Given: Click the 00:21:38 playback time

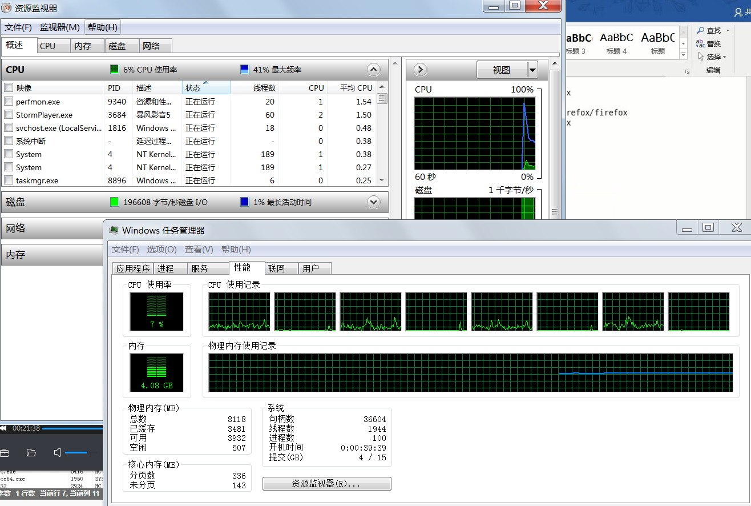Looking at the screenshot, I should point(26,428).
